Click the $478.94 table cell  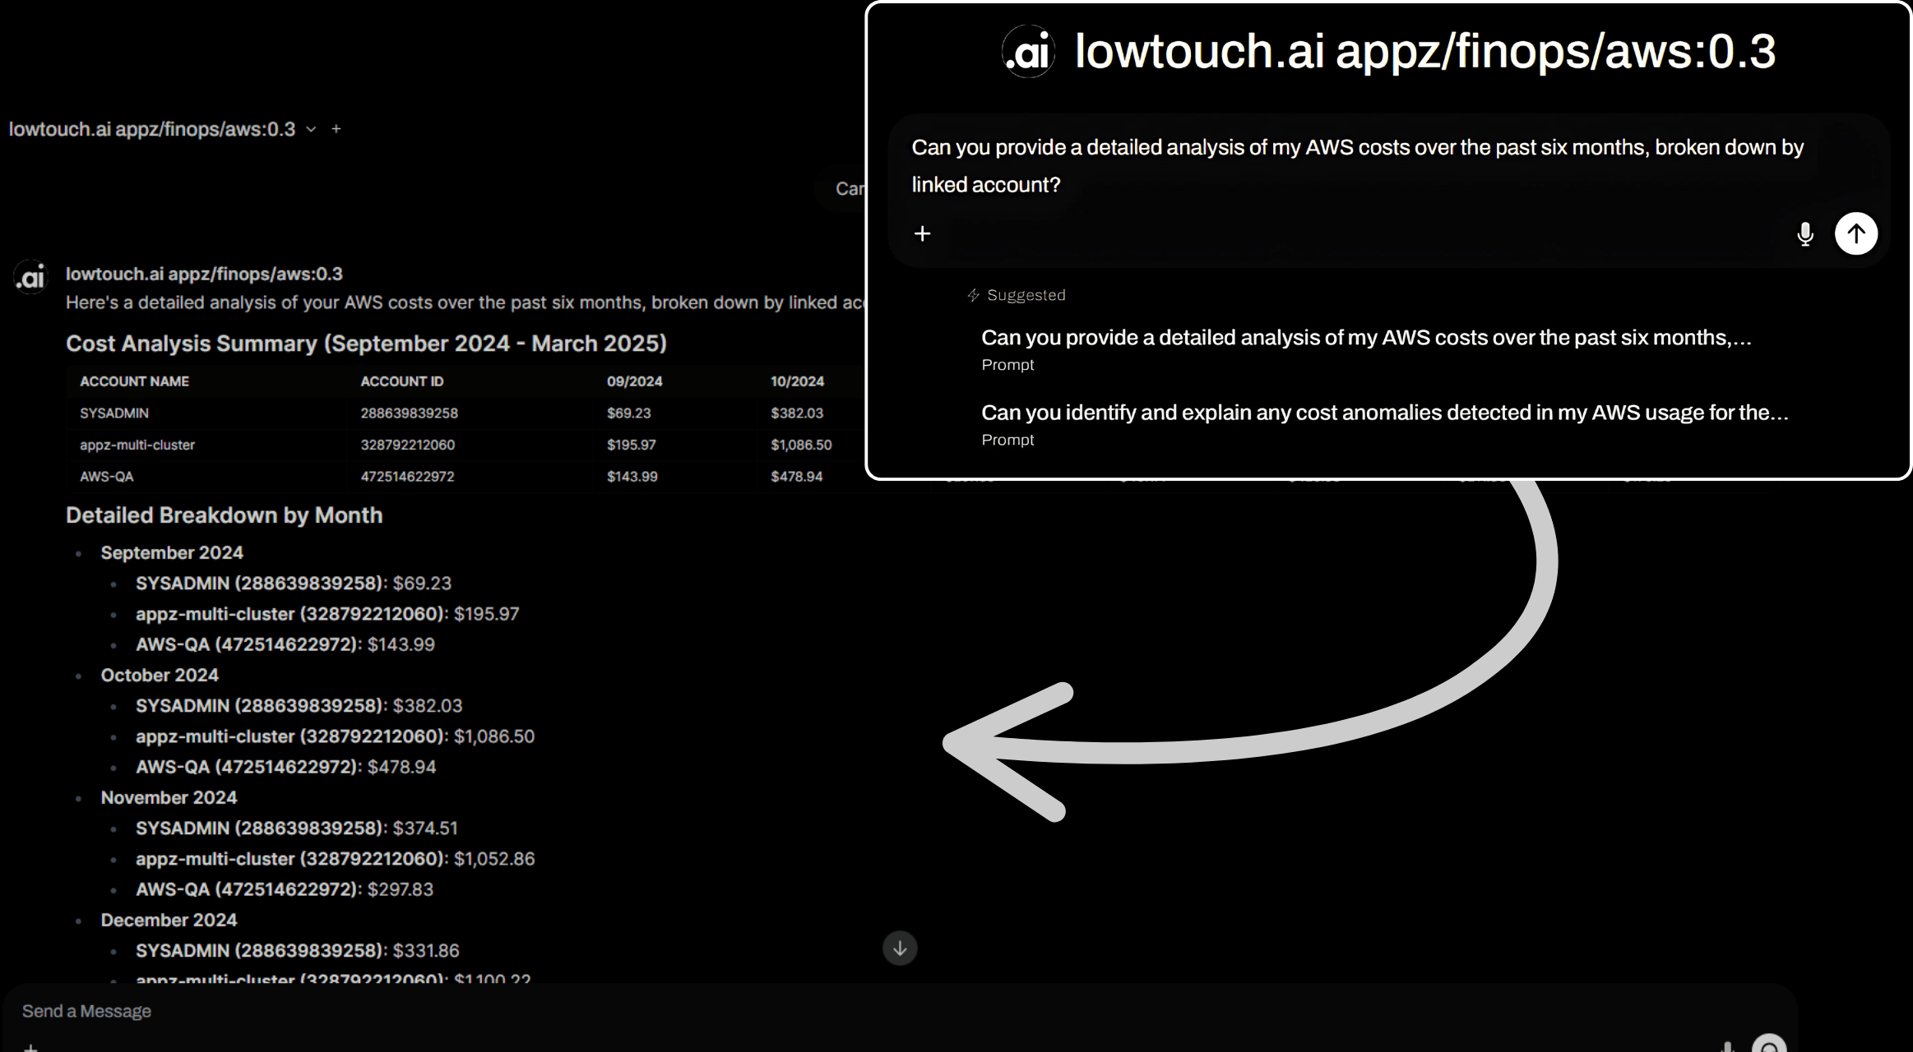pyautogui.click(x=796, y=477)
